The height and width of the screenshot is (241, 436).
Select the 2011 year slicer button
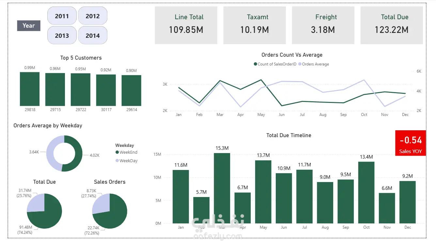[x=62, y=16]
